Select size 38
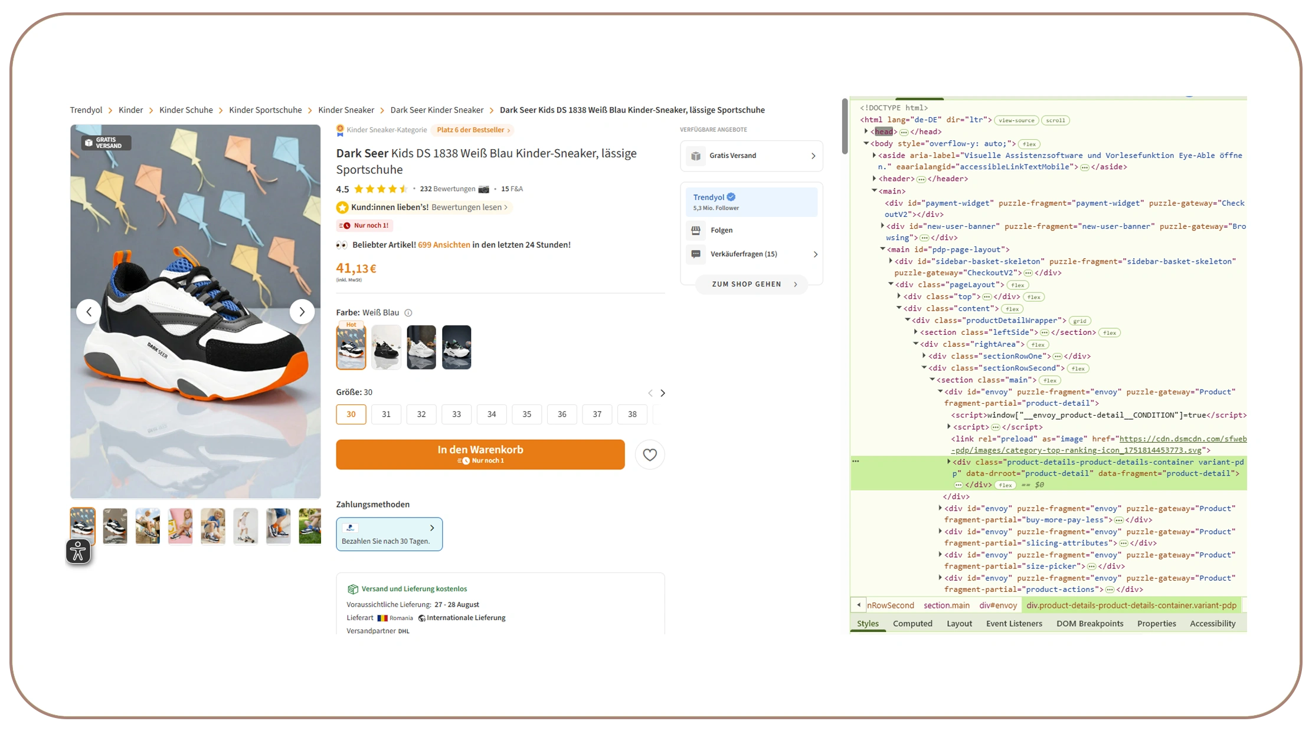 [632, 414]
